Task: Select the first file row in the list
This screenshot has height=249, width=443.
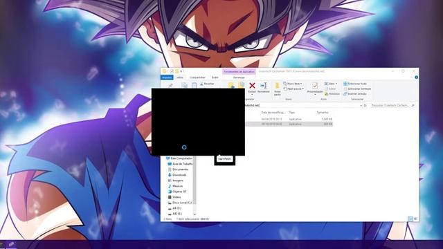Action: [x=289, y=119]
